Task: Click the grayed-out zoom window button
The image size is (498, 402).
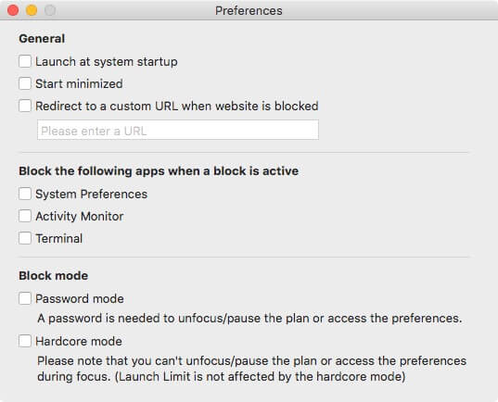Action: coord(50,10)
